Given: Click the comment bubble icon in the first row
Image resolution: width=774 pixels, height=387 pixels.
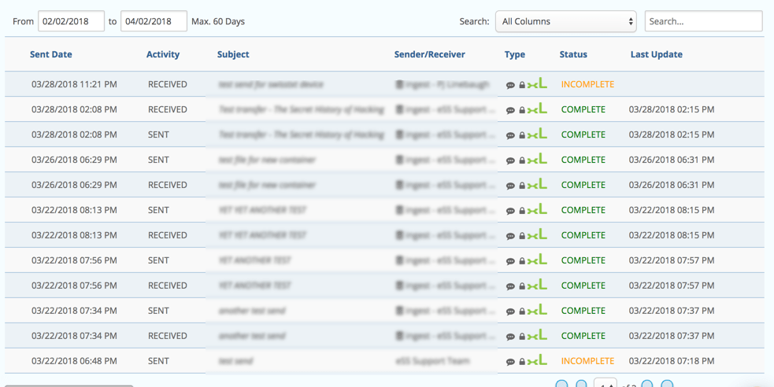Looking at the screenshot, I should pos(510,85).
